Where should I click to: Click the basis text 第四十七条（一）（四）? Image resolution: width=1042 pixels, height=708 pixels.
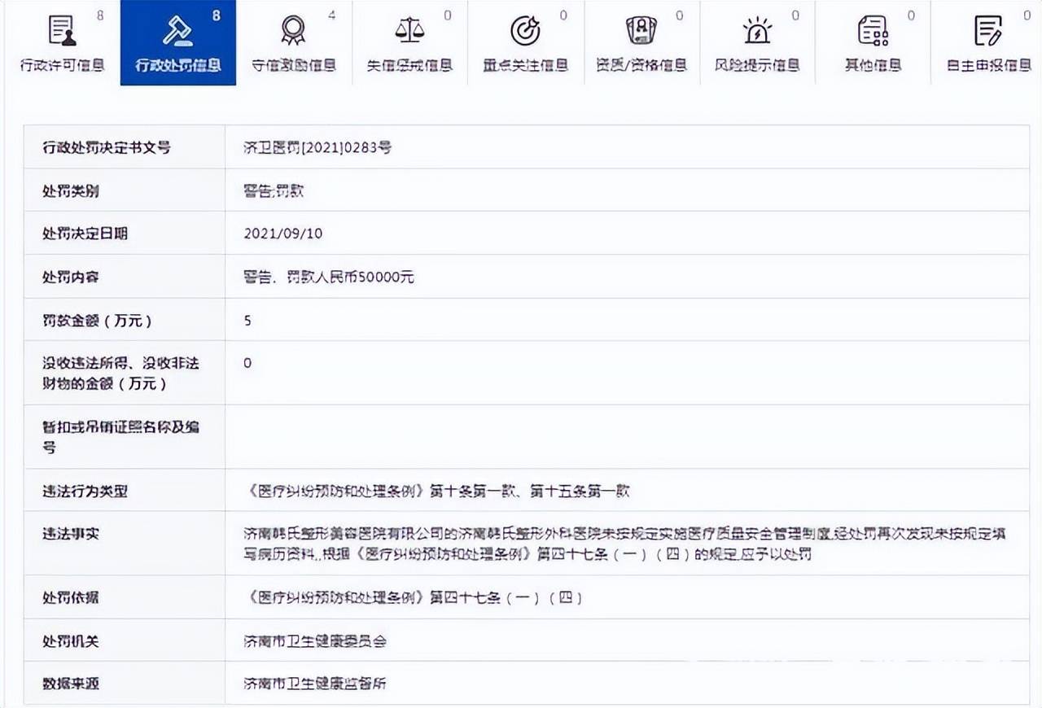(507, 598)
